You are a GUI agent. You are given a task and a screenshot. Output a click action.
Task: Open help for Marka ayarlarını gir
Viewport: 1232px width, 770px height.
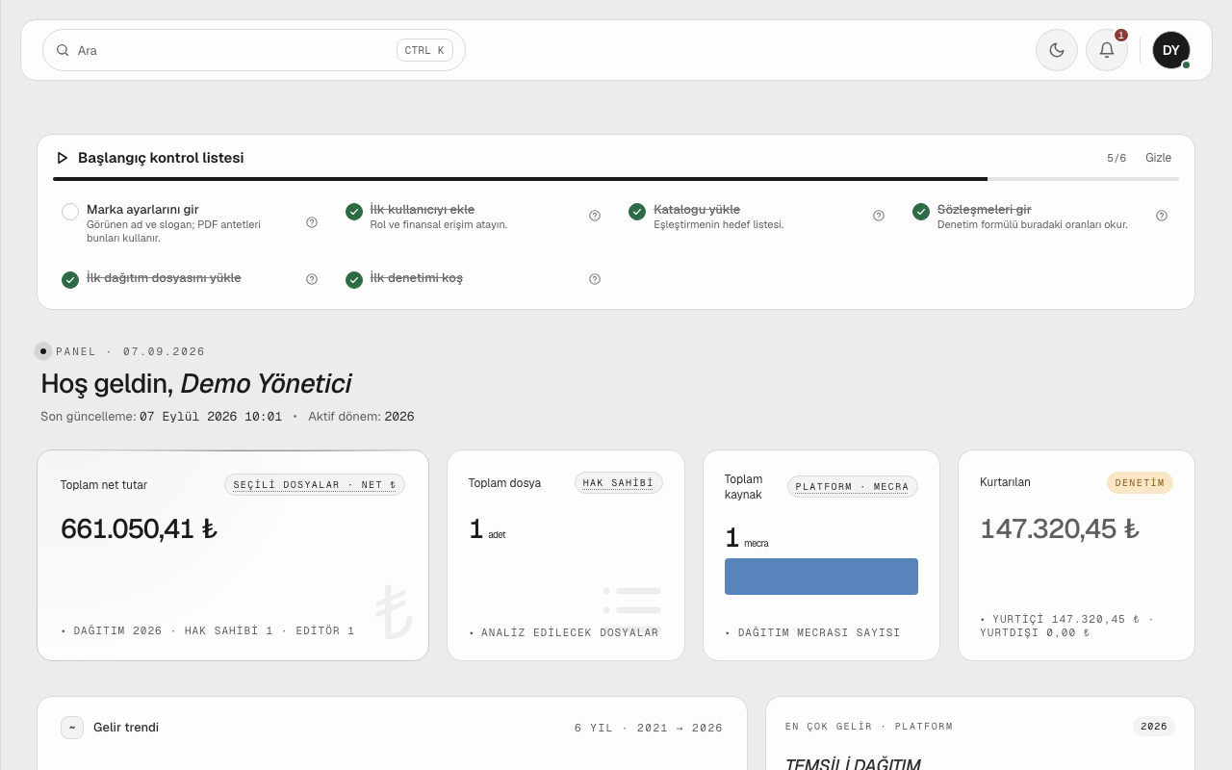tap(312, 222)
